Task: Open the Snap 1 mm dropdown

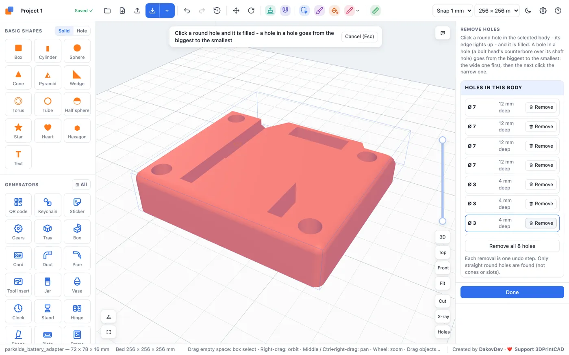Action: click(x=453, y=11)
